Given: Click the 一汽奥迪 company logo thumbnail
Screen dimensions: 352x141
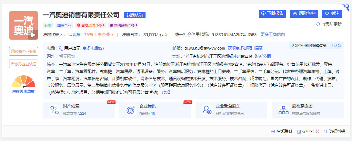Looking at the screenshot, I should (24, 25).
